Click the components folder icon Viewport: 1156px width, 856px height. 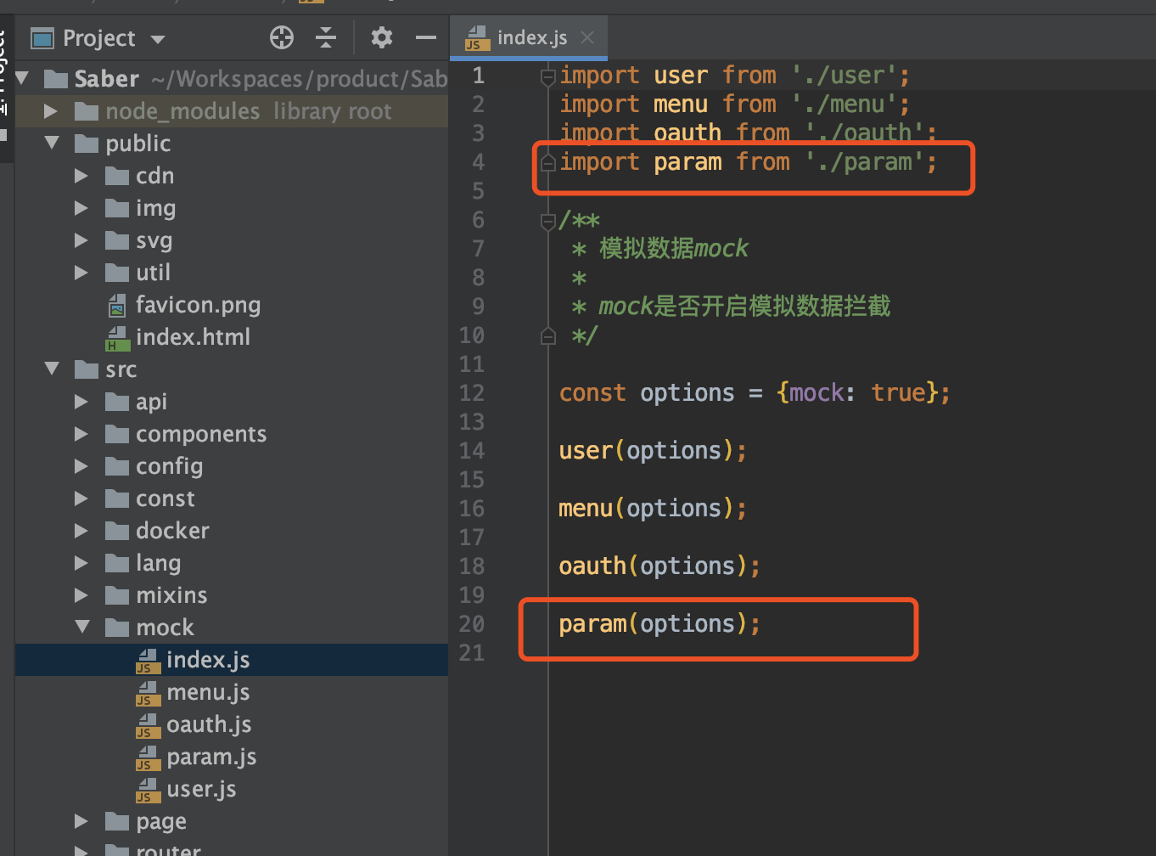(x=117, y=434)
